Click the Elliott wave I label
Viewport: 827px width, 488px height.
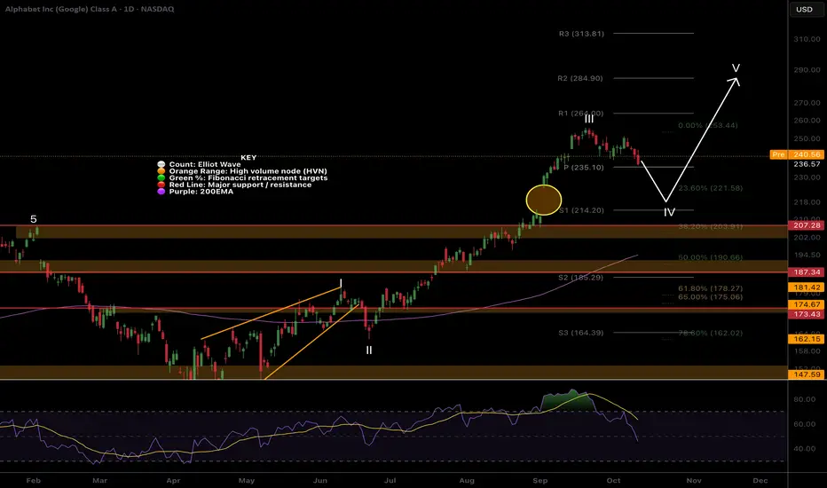(x=341, y=283)
